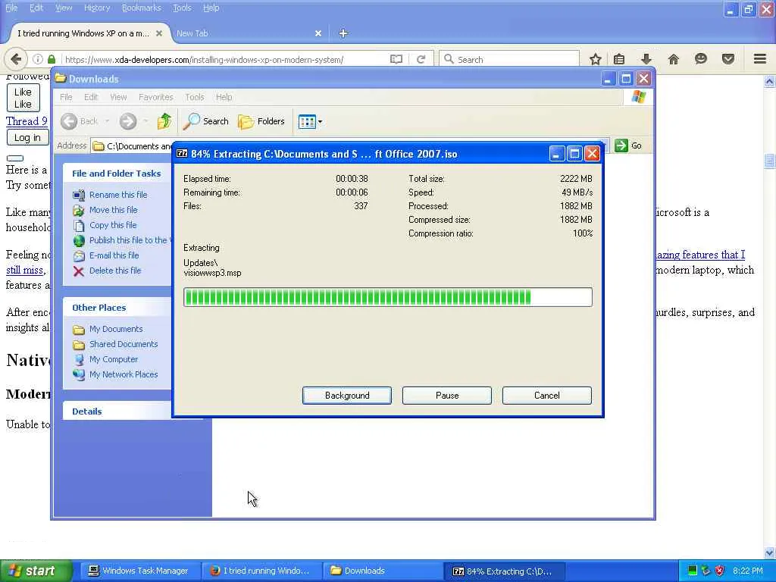
Task: Open site information icon in URL bar
Action: pyautogui.click(x=38, y=59)
